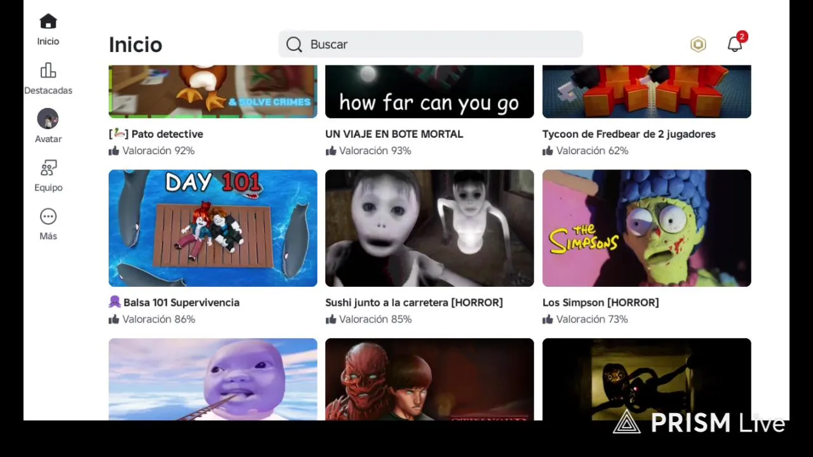
Task: Open the notifications bell icon
Action: point(735,44)
